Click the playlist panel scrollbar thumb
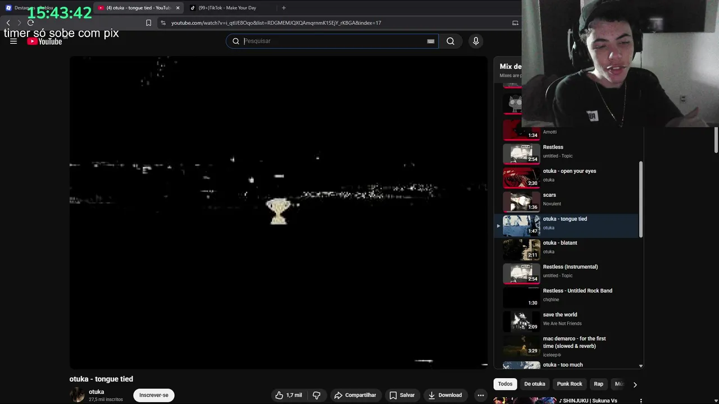Image resolution: width=719 pixels, height=404 pixels. [x=641, y=199]
